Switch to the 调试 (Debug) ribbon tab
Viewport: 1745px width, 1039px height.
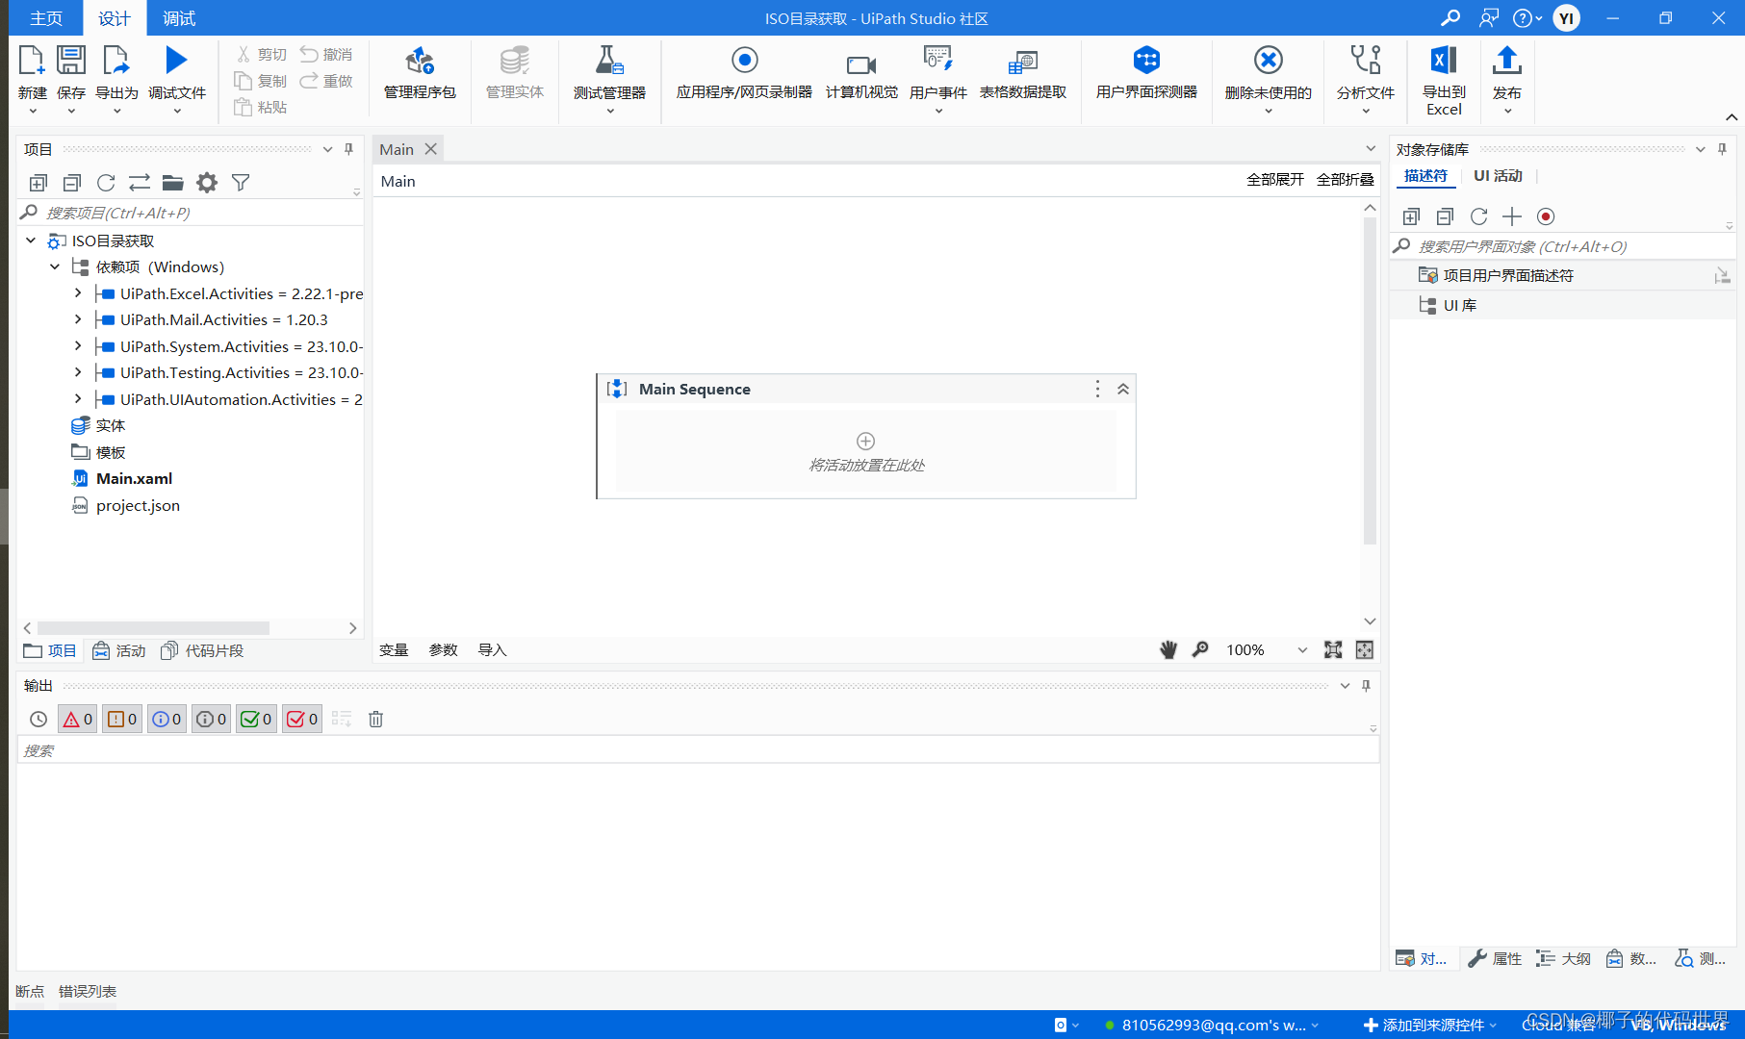(x=179, y=18)
